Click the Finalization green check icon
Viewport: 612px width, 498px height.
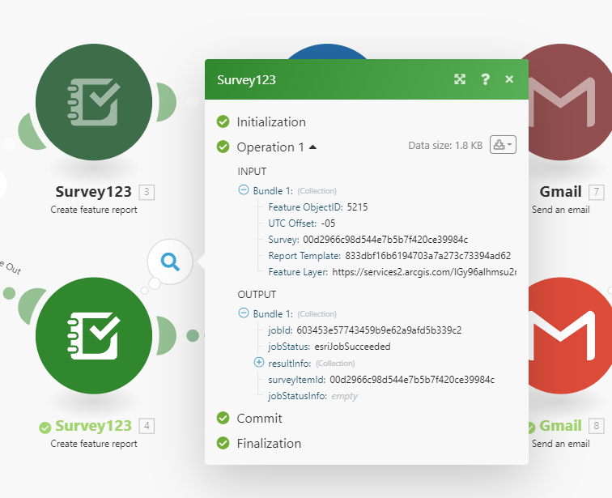click(x=223, y=444)
